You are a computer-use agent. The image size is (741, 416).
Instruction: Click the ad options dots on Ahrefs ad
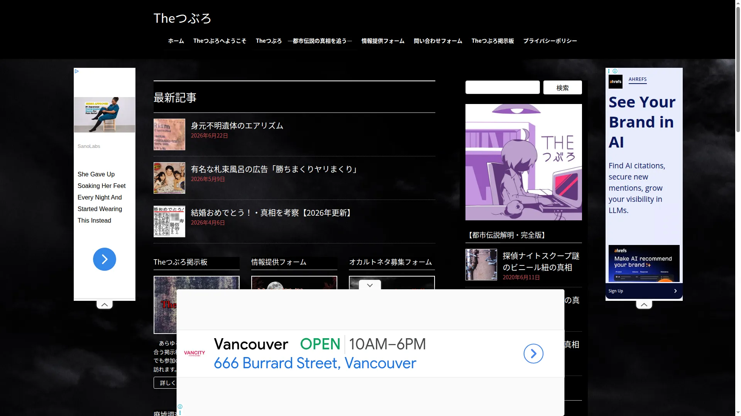click(x=609, y=71)
